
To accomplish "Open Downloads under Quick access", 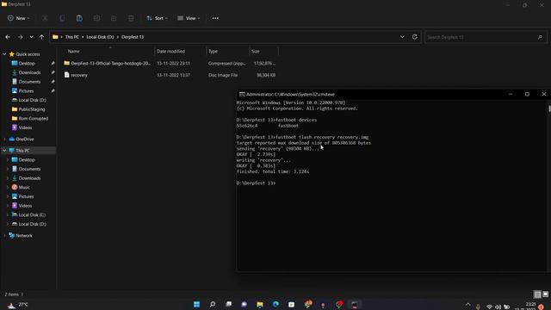I will [x=29, y=72].
